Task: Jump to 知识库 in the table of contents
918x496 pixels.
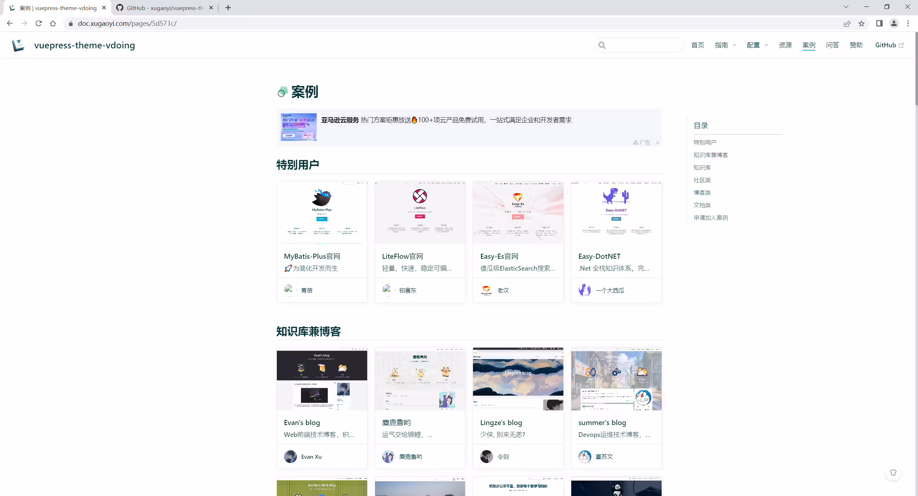Action: pos(702,167)
